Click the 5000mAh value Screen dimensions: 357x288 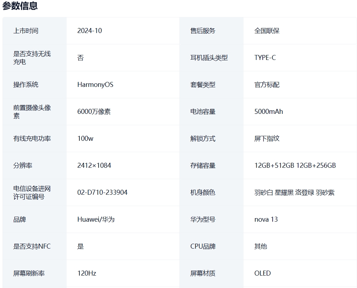pos(269,112)
